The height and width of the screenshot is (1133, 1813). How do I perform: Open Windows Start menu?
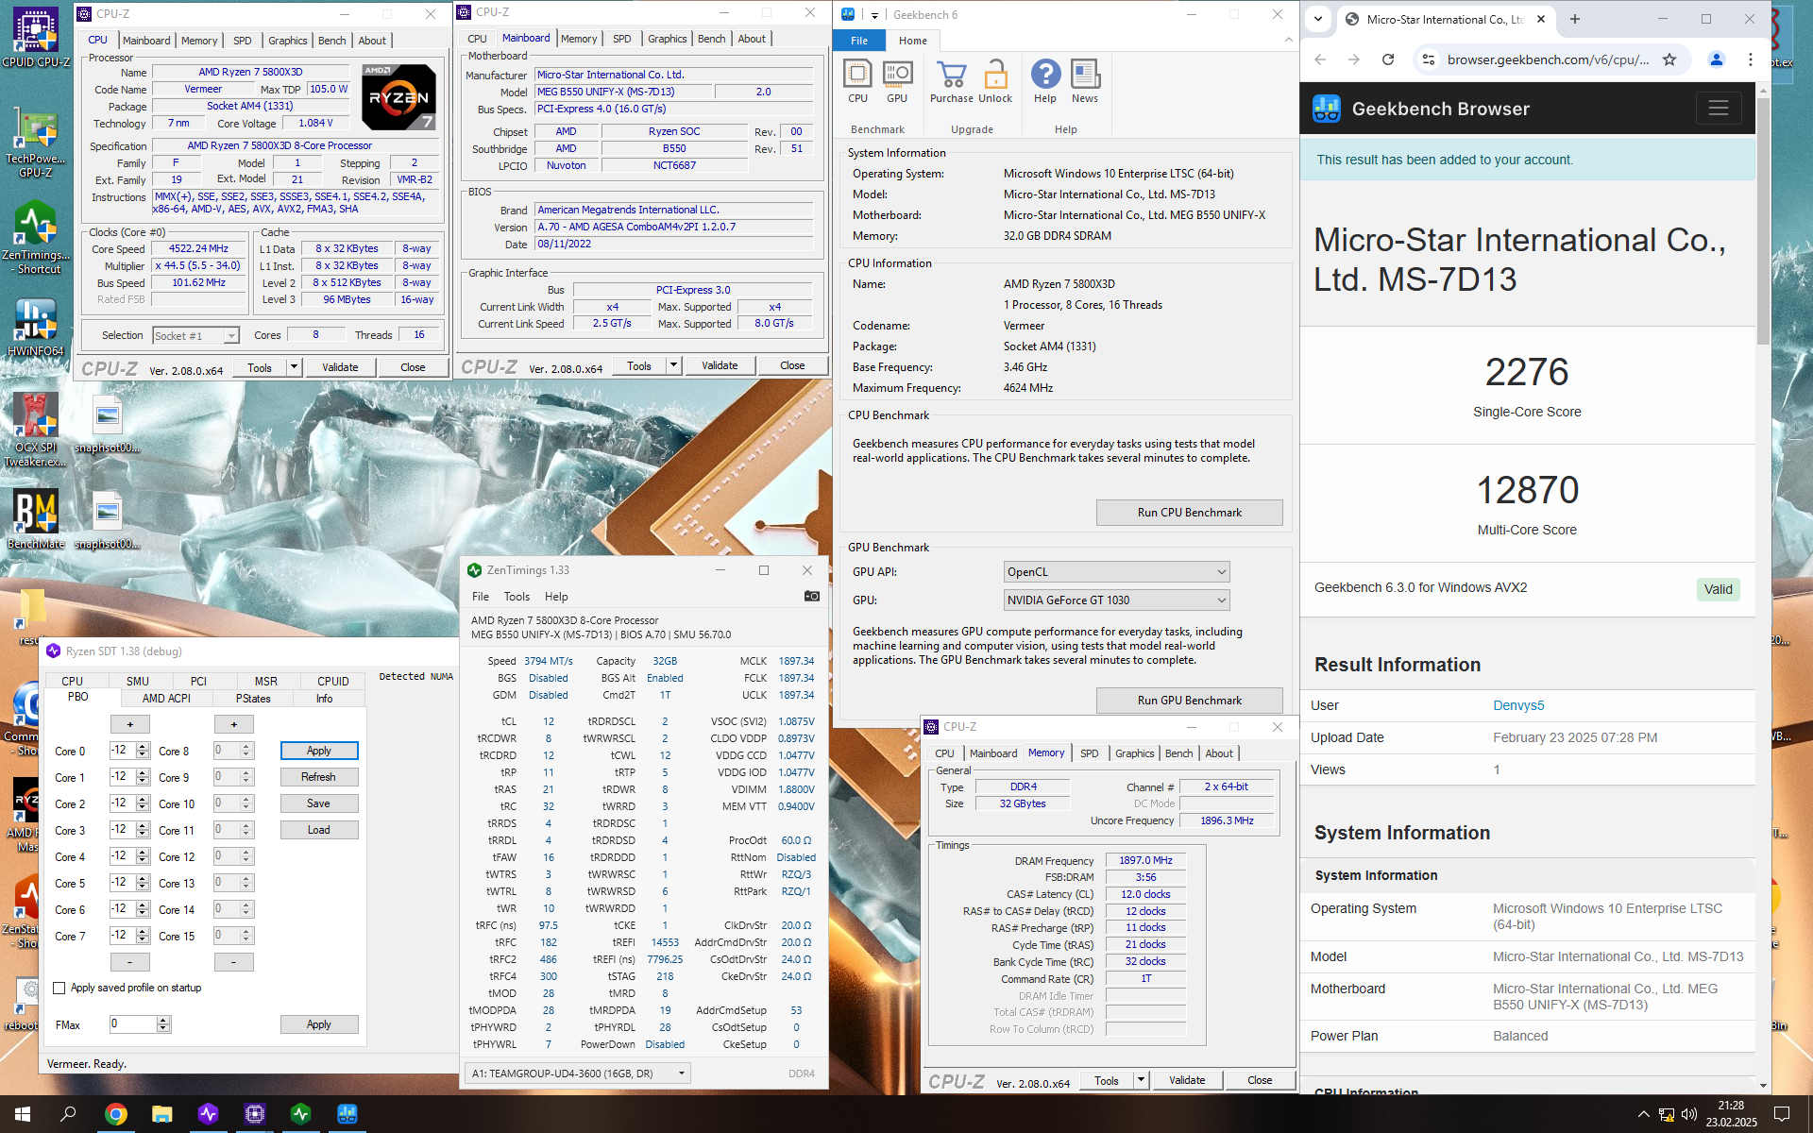pyautogui.click(x=23, y=1114)
